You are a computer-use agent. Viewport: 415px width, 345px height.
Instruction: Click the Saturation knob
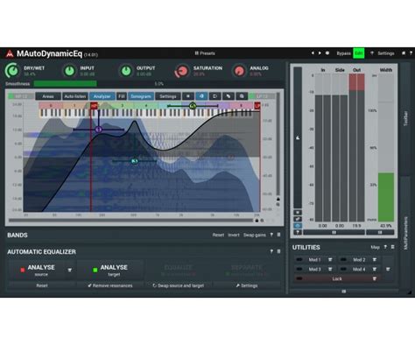(182, 71)
